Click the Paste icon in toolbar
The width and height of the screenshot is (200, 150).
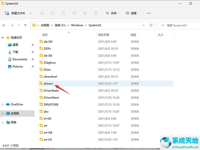[x=63, y=13]
